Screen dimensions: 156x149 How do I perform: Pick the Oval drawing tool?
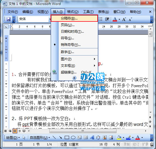click(x=73, y=138)
